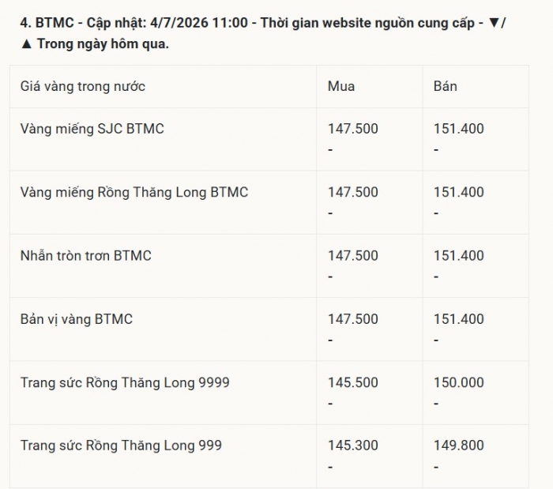The height and width of the screenshot is (489, 553).
Task: Select the 'Nhẫn tròn trơn BTMC' row label
Action: pos(85,256)
